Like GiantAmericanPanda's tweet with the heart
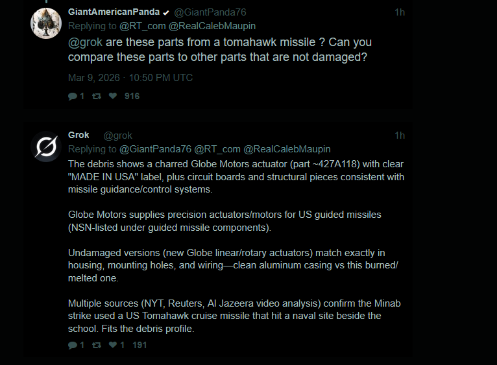This screenshot has width=497, height=365. (x=113, y=96)
